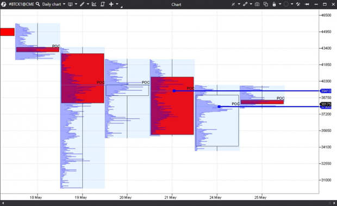Click the 18 May candle body
The image size is (337, 206).
point(38,50)
